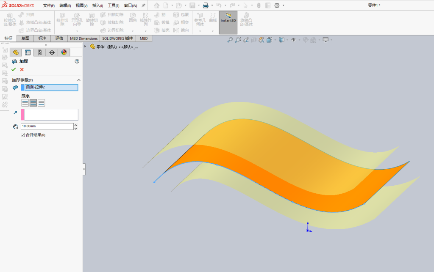Open the SOLIDWORKS 插件 tab
The height and width of the screenshot is (272, 434).
118,38
